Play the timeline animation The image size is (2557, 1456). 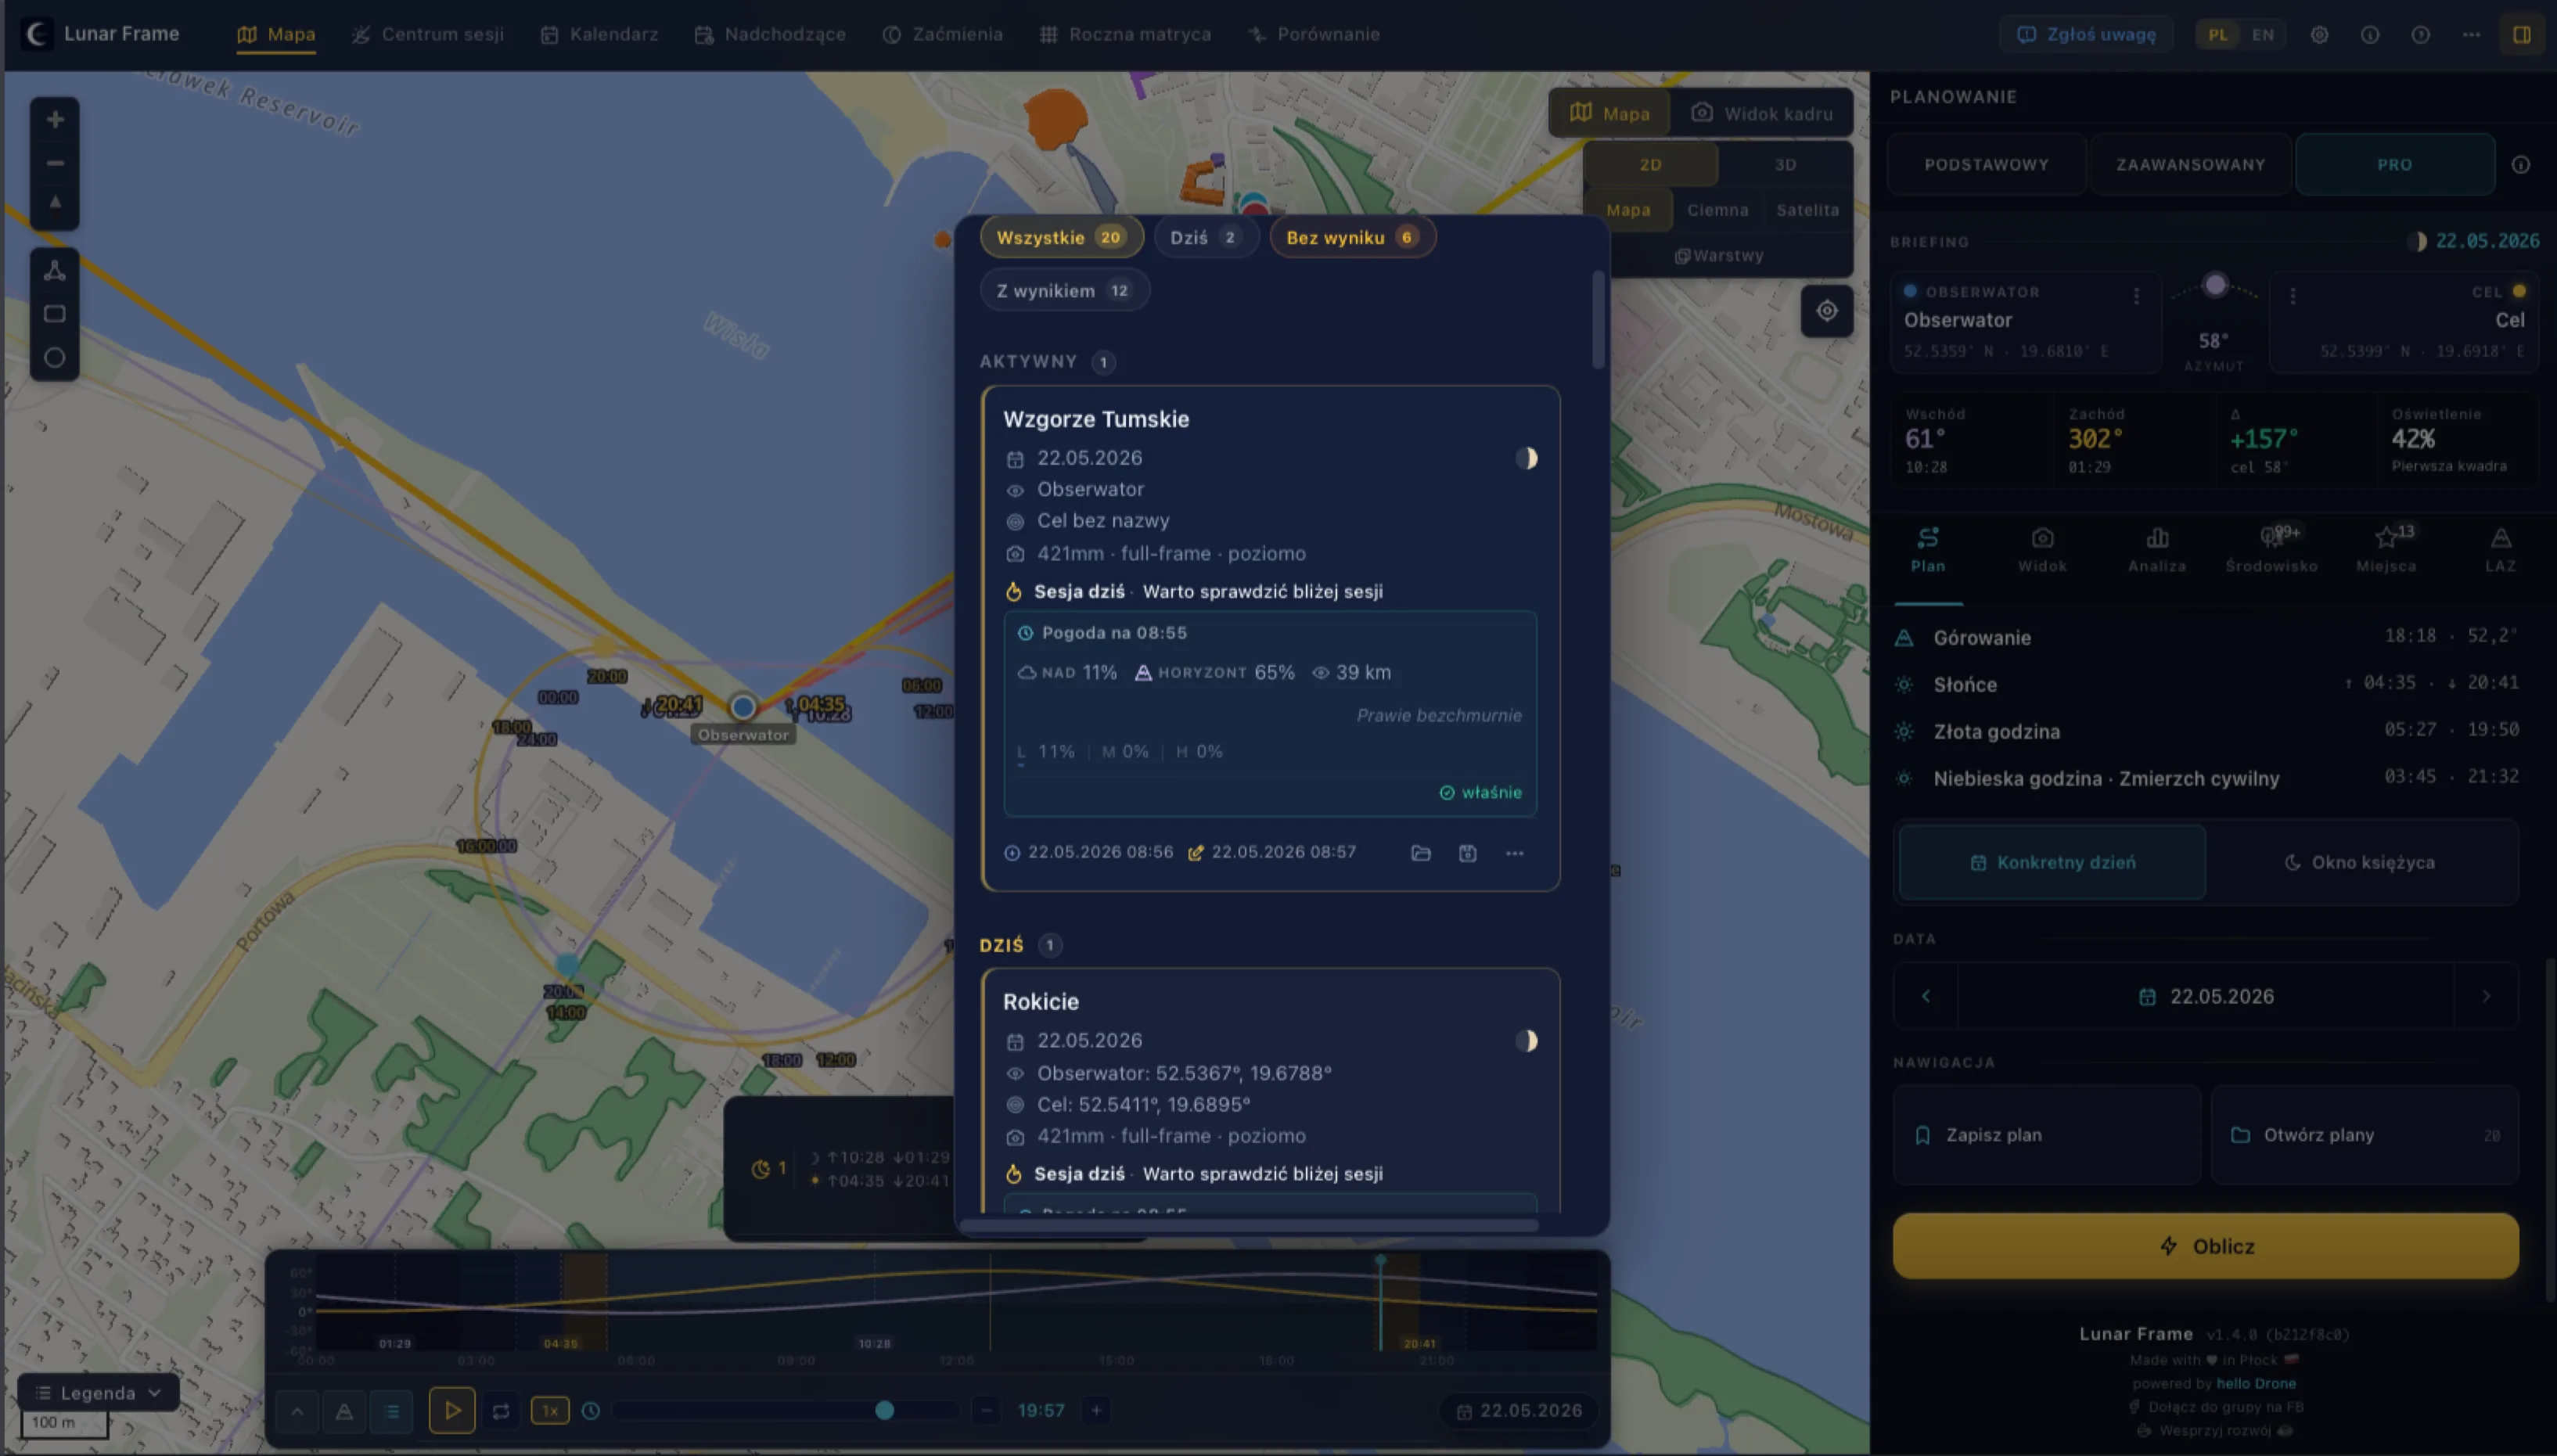pos(452,1411)
